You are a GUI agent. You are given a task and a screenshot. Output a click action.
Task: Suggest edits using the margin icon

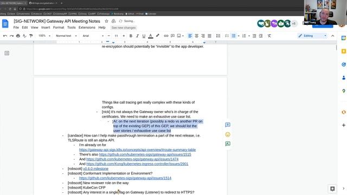tap(228, 144)
